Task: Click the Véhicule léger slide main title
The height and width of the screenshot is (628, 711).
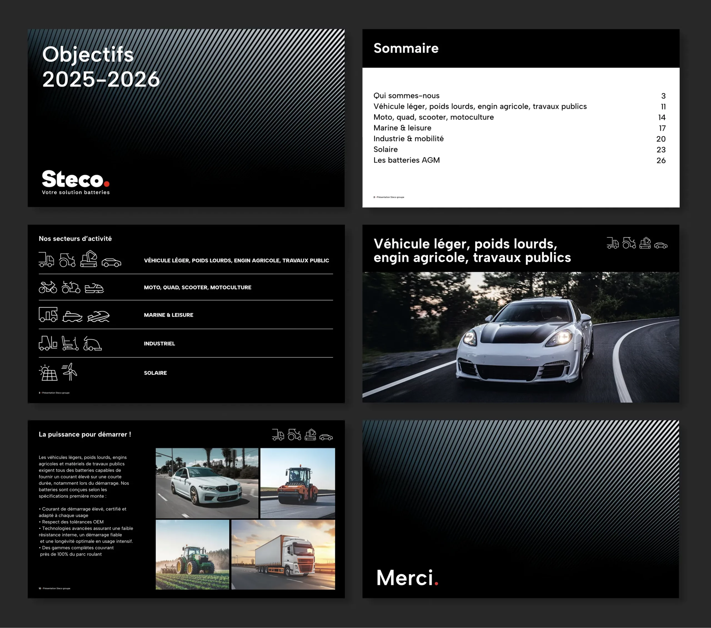Action: pos(472,251)
